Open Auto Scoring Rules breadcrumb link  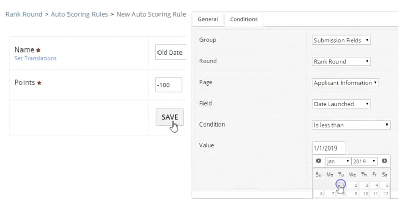(x=79, y=14)
